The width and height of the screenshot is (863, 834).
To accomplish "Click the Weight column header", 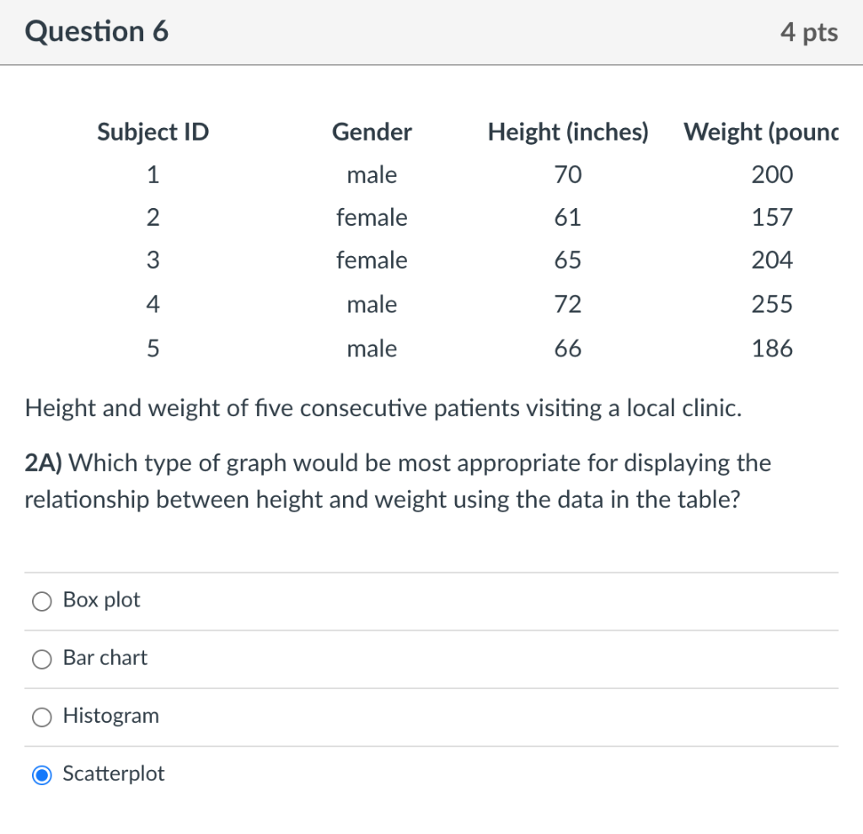I will point(761,132).
